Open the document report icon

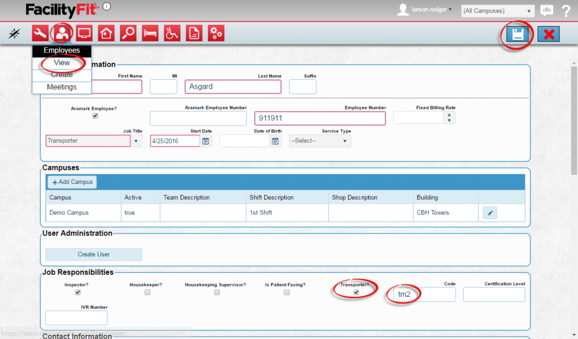coord(194,34)
